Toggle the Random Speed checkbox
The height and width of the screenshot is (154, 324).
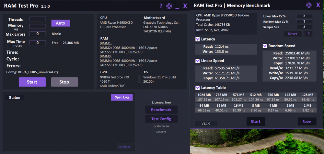click(x=265, y=46)
